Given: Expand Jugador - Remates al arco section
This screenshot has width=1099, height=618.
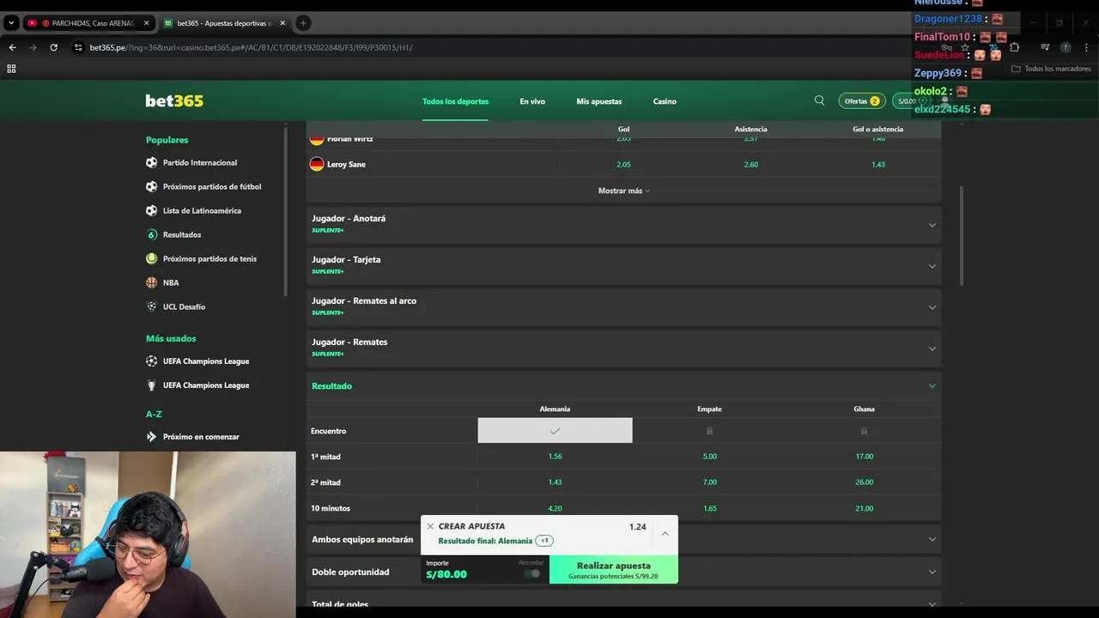Looking at the screenshot, I should (x=623, y=307).
